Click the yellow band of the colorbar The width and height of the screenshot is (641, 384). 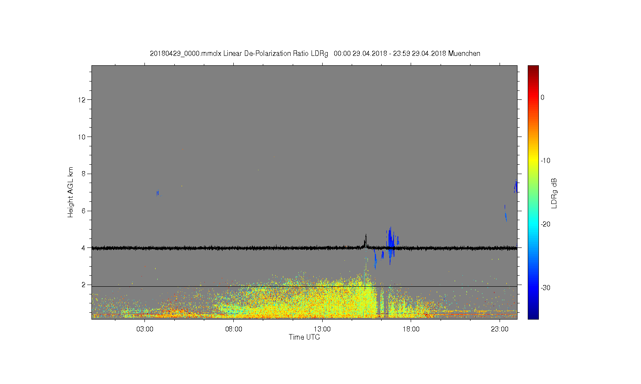pos(533,161)
